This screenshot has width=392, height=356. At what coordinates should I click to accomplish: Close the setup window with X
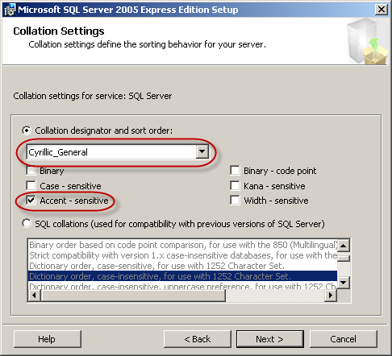[382, 10]
